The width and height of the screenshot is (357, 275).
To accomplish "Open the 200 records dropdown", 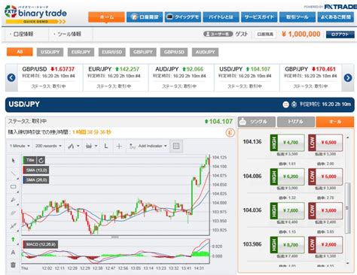I will 48,146.
